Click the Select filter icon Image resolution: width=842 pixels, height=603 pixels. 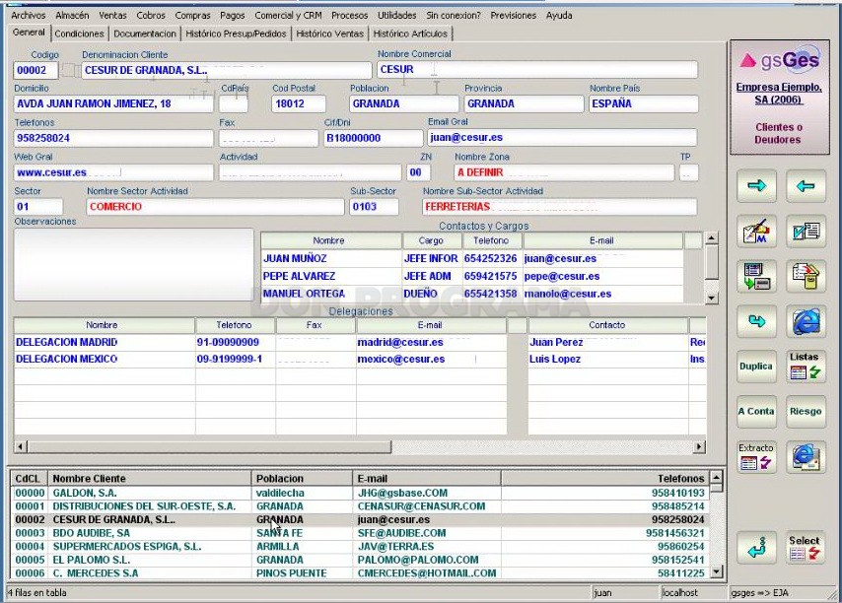pyautogui.click(x=806, y=548)
